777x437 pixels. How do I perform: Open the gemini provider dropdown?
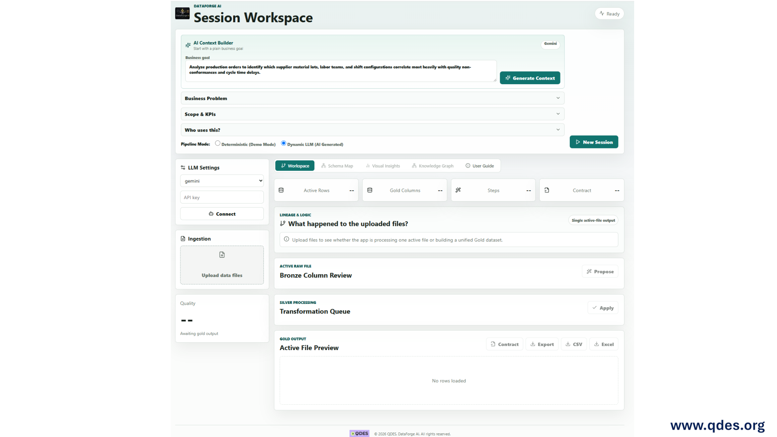[222, 181]
